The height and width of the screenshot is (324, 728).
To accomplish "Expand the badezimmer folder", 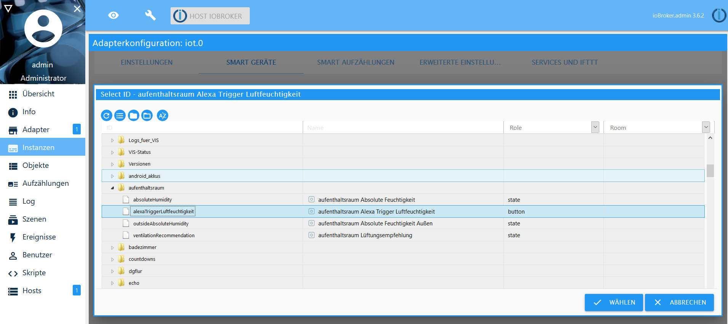I will coord(112,247).
